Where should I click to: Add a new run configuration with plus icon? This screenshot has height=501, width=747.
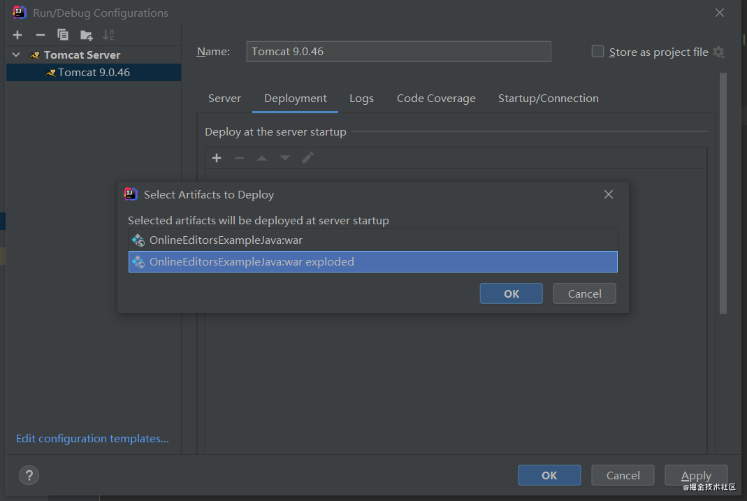(17, 35)
